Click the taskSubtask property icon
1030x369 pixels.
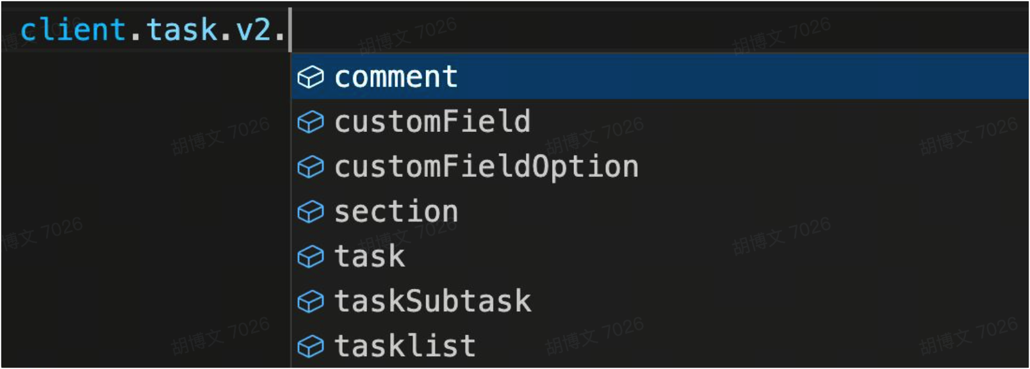click(x=311, y=301)
